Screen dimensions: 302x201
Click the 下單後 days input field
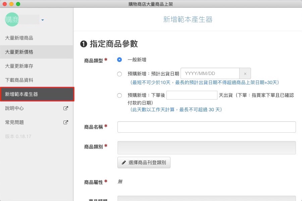192,95
